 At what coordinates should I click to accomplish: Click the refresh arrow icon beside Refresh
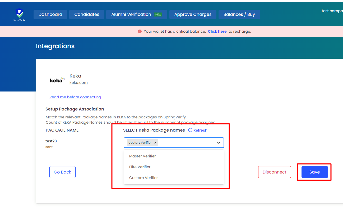pyautogui.click(x=190, y=130)
